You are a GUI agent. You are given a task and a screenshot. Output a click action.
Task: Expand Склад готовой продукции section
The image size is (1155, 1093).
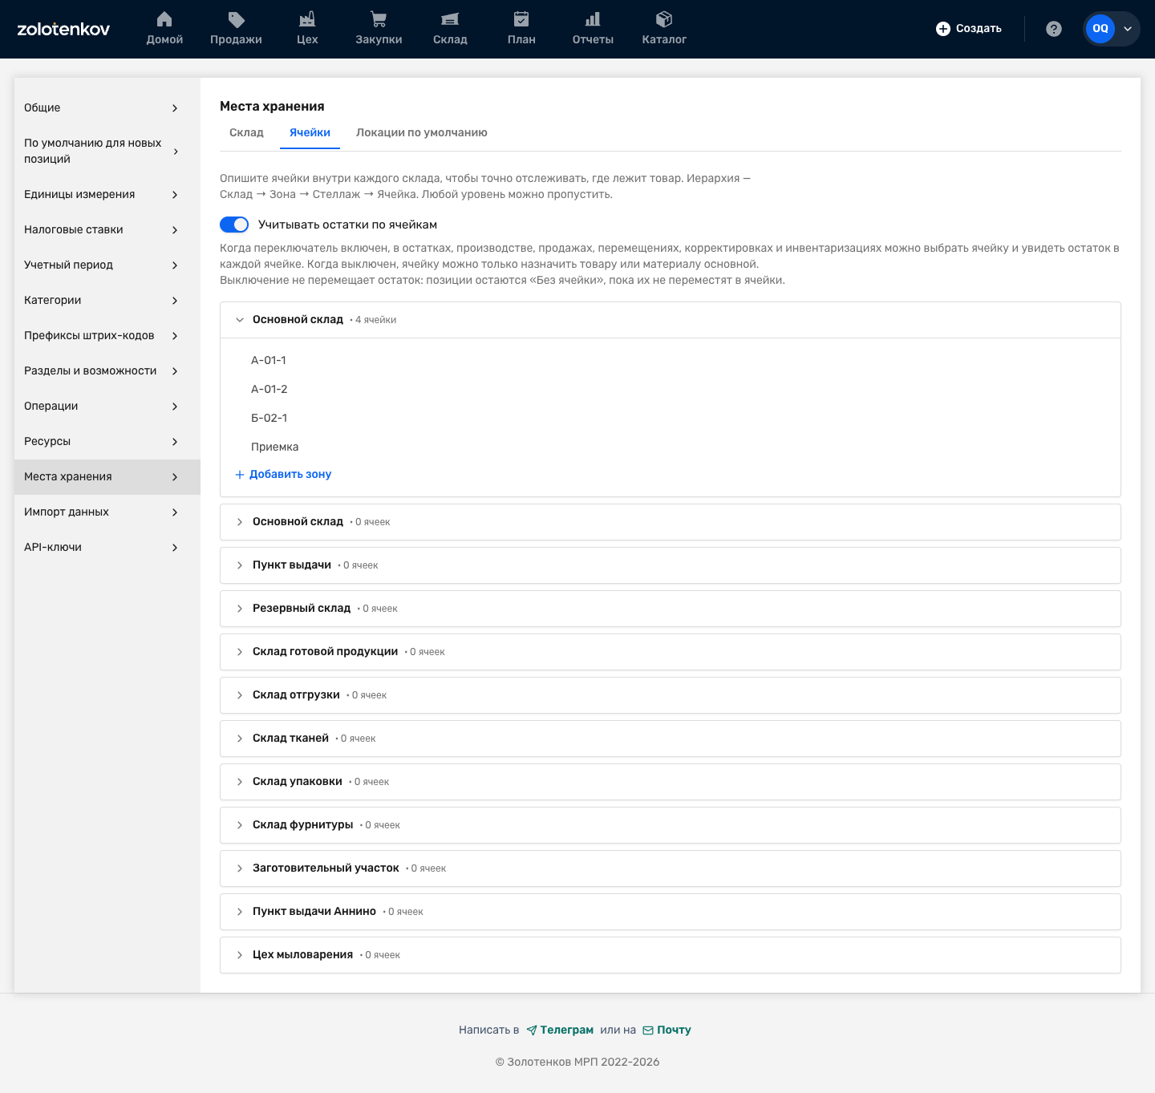pyautogui.click(x=671, y=652)
